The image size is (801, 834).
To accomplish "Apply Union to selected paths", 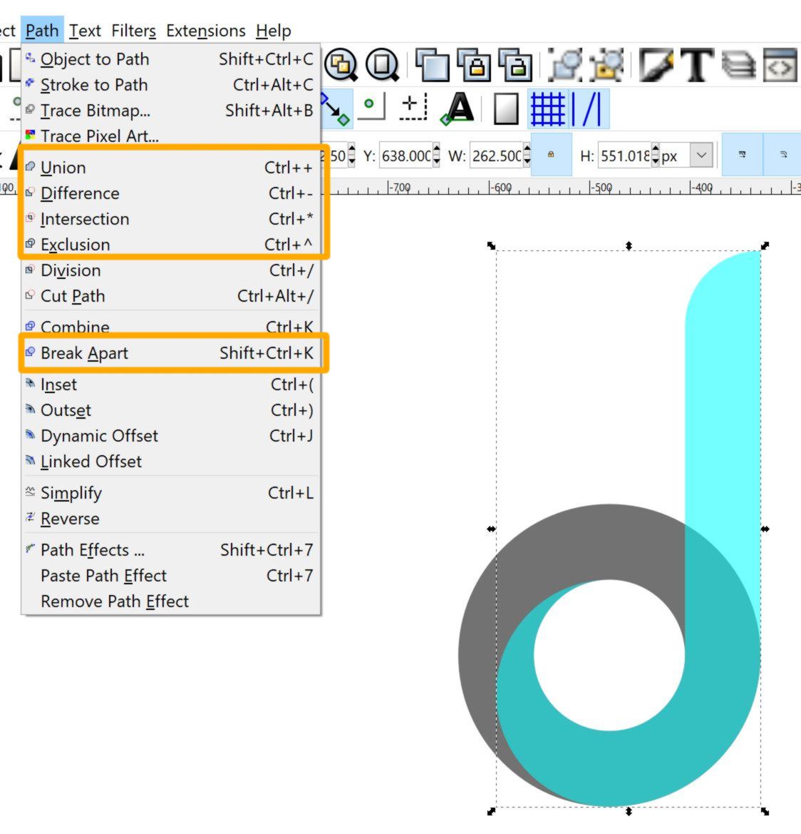I will 170,168.
